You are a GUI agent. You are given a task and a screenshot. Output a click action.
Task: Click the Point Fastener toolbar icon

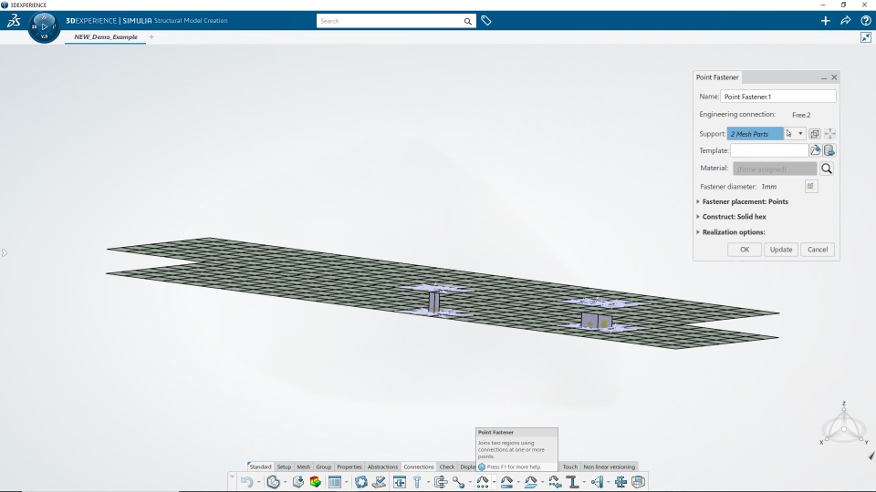coord(483,482)
